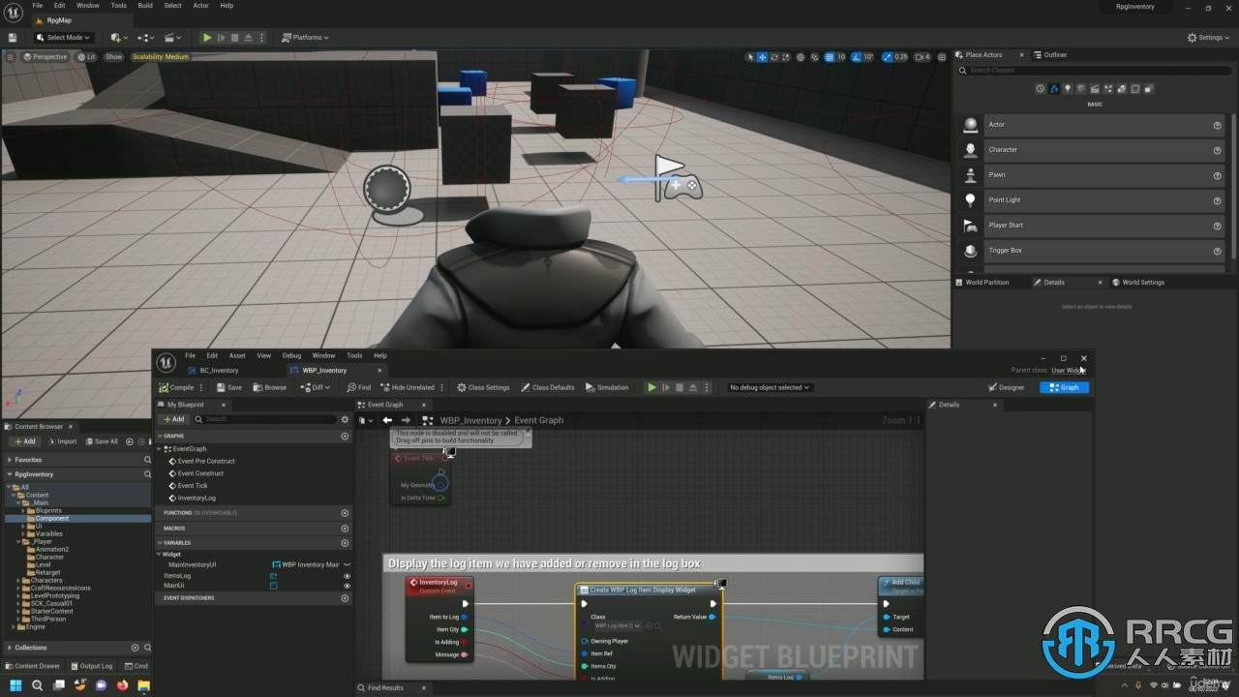Open the viewport hamburger options menu
Image resolution: width=1239 pixels, height=697 pixels.
coord(12,57)
